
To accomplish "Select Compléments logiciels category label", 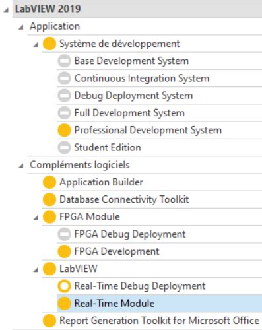I will (x=80, y=165).
